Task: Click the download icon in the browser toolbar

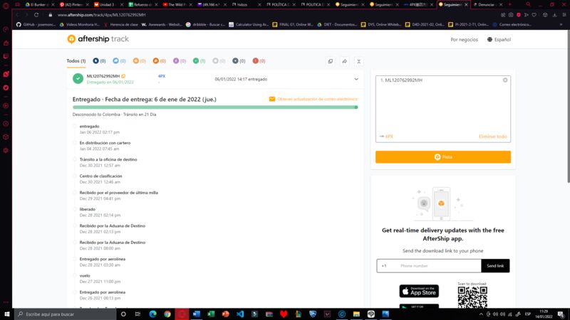Action: click(554, 15)
